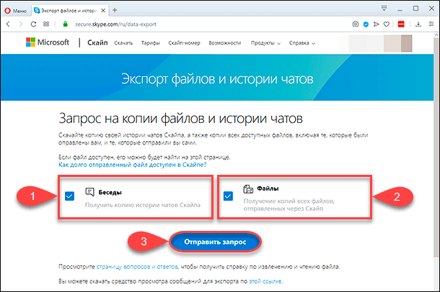
Task: Open 'Как долго отправленный файл доступен' link
Action: (x=133, y=165)
